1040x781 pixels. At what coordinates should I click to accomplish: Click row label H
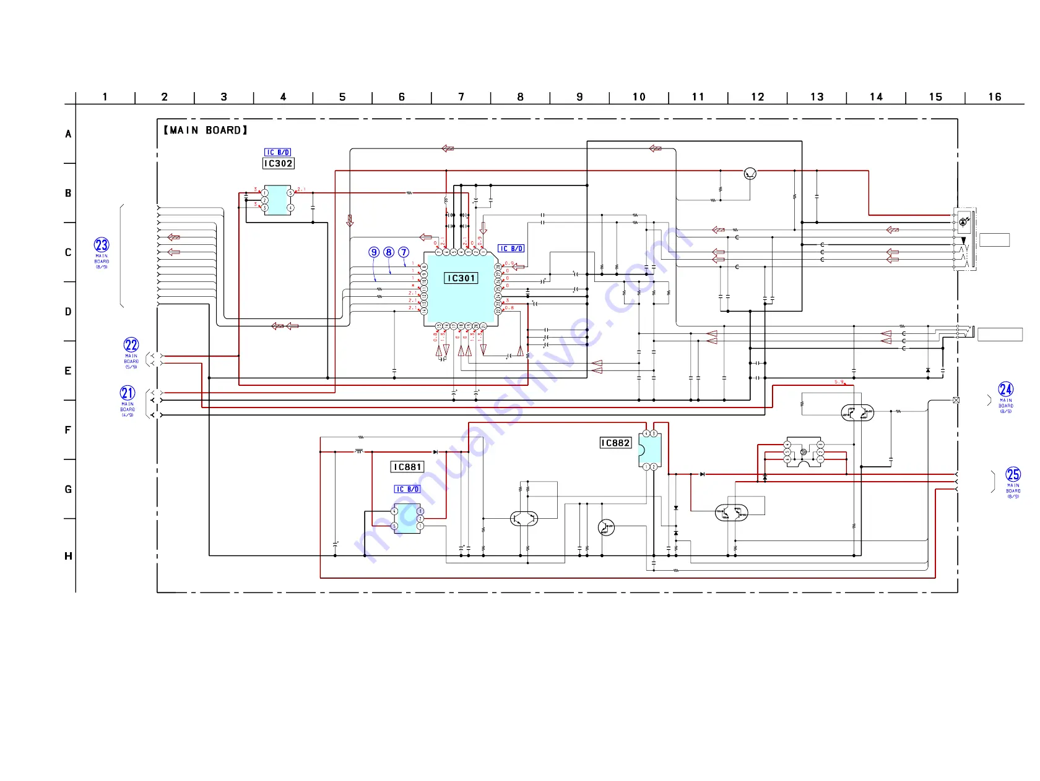coord(68,556)
